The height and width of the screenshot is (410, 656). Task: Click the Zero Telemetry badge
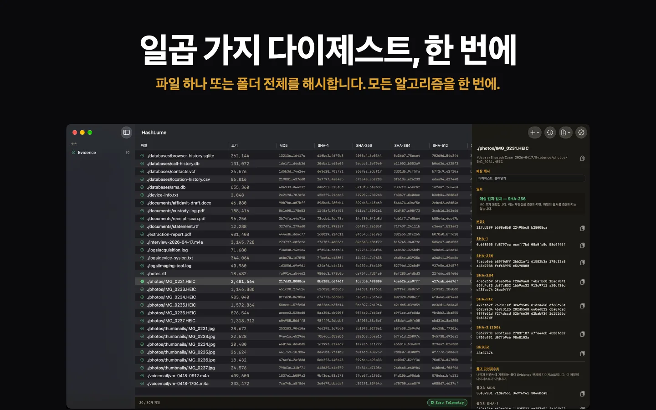[x=447, y=403]
